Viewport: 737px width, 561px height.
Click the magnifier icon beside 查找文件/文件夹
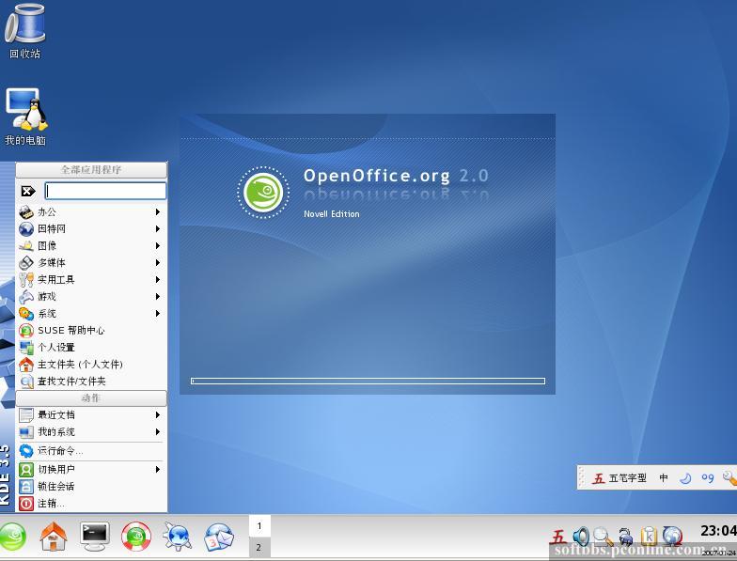[26, 382]
